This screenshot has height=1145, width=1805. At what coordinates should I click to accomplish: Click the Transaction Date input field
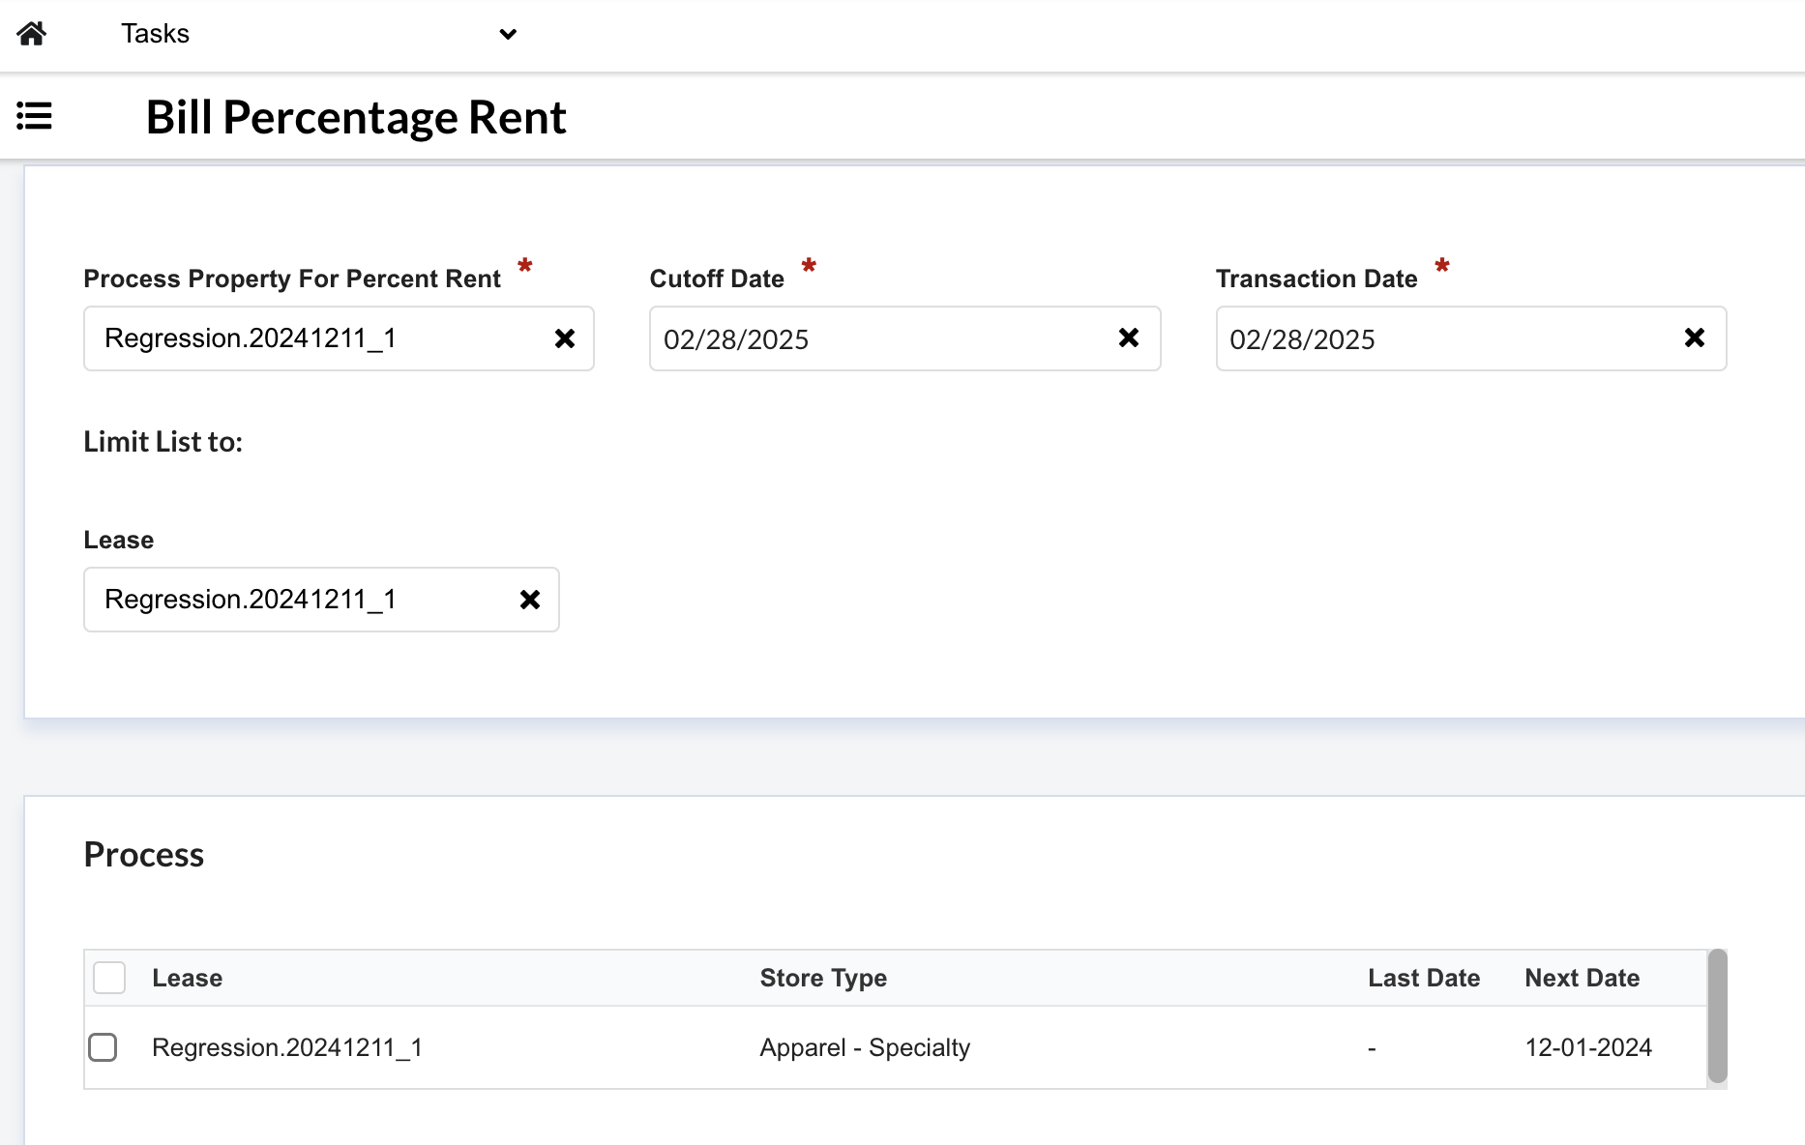pos(1470,338)
